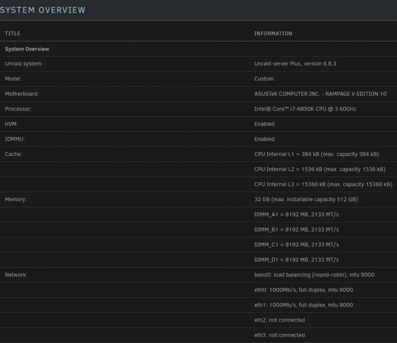Select the DIMM_D1 memory entry
This screenshot has height=343, width=397.
pyautogui.click(x=296, y=260)
